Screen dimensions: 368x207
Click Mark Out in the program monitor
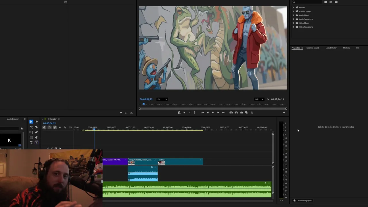coord(195,112)
